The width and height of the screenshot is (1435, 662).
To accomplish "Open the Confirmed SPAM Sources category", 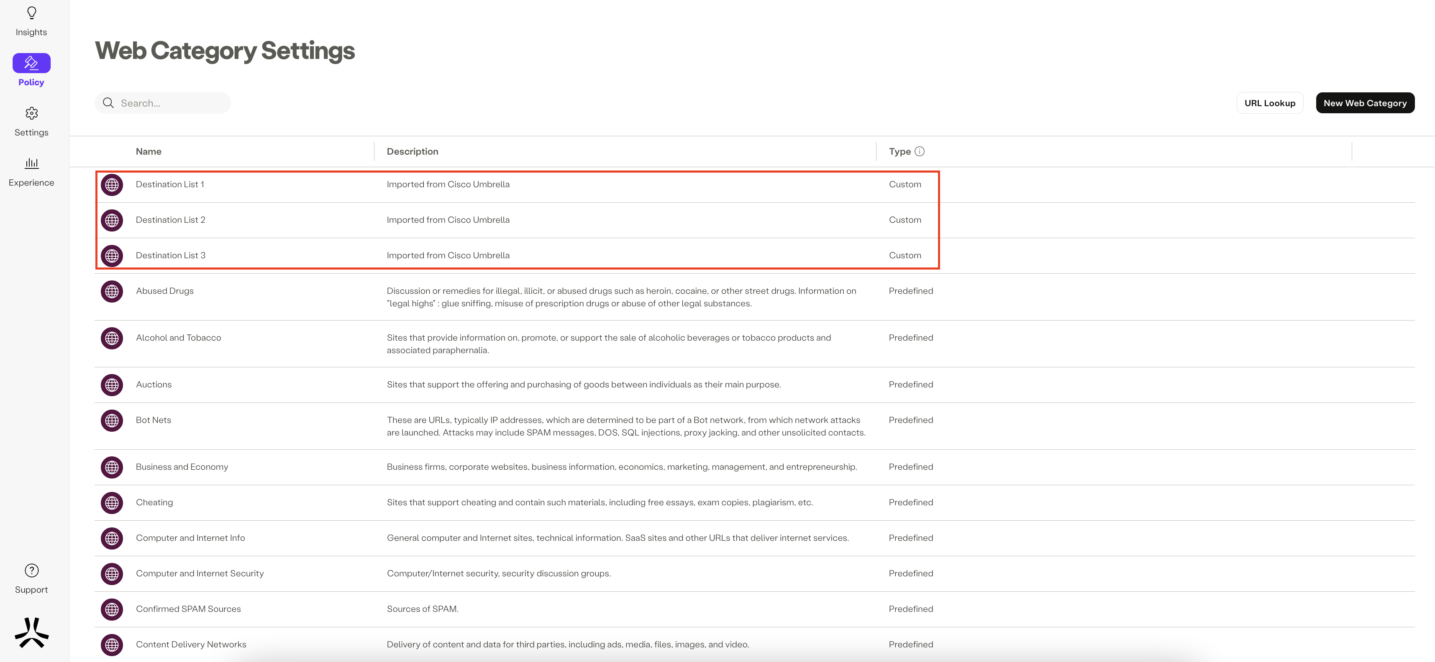I will click(188, 609).
